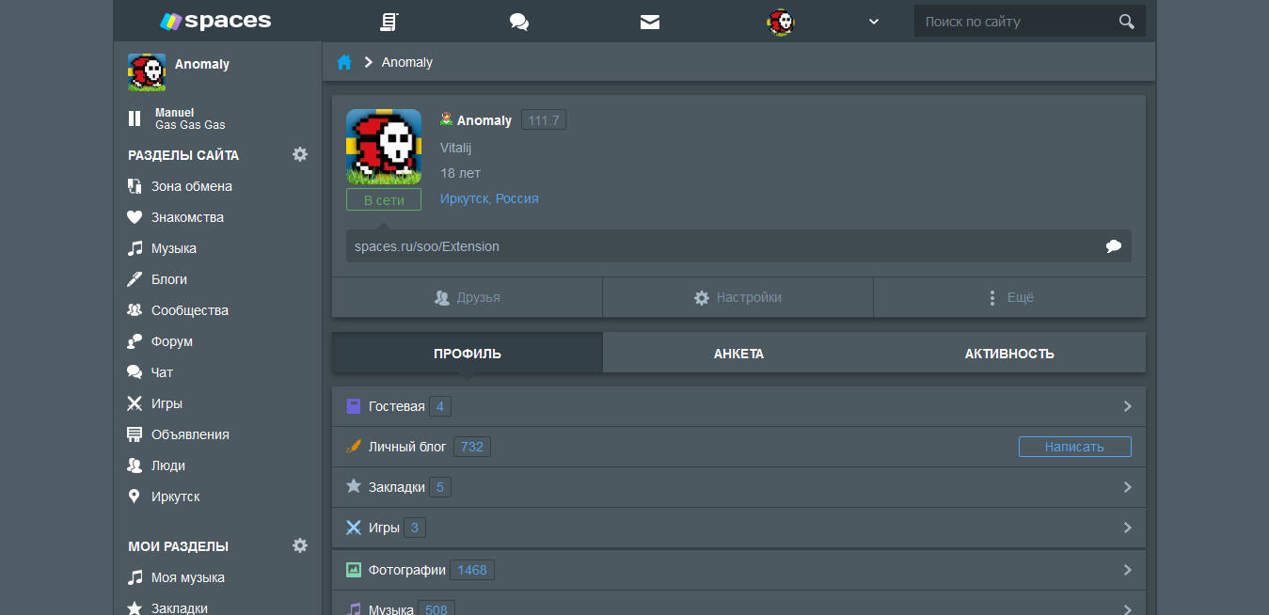Pause the playing Gas Gas Gas track
This screenshot has width=1269, height=615.
click(135, 118)
